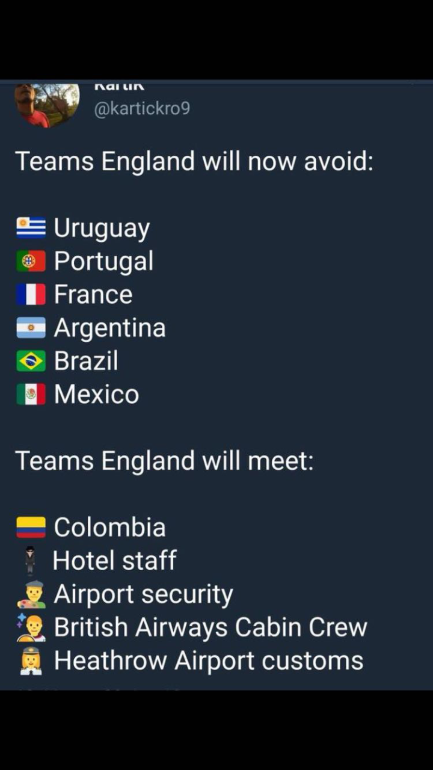Tap the user's profile avatar picture

coord(47,103)
